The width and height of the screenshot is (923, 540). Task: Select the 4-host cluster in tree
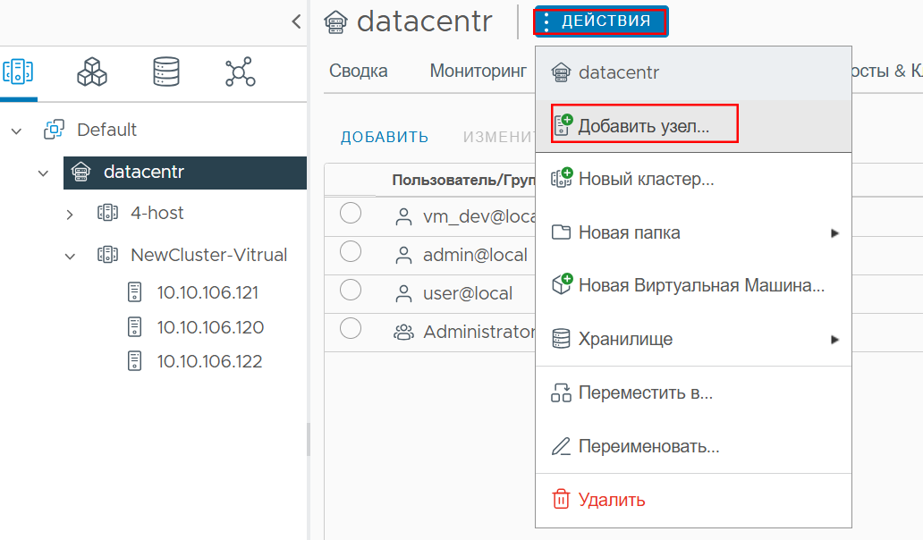[157, 213]
